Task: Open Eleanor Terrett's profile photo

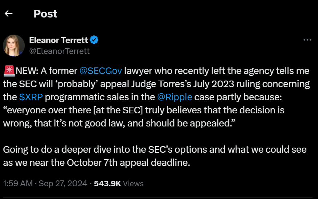Action: [14, 45]
